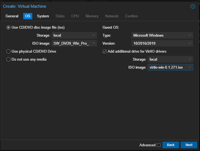Open the SW_DVD9_Win_Pro ISO image dropdown

click(x=94, y=44)
